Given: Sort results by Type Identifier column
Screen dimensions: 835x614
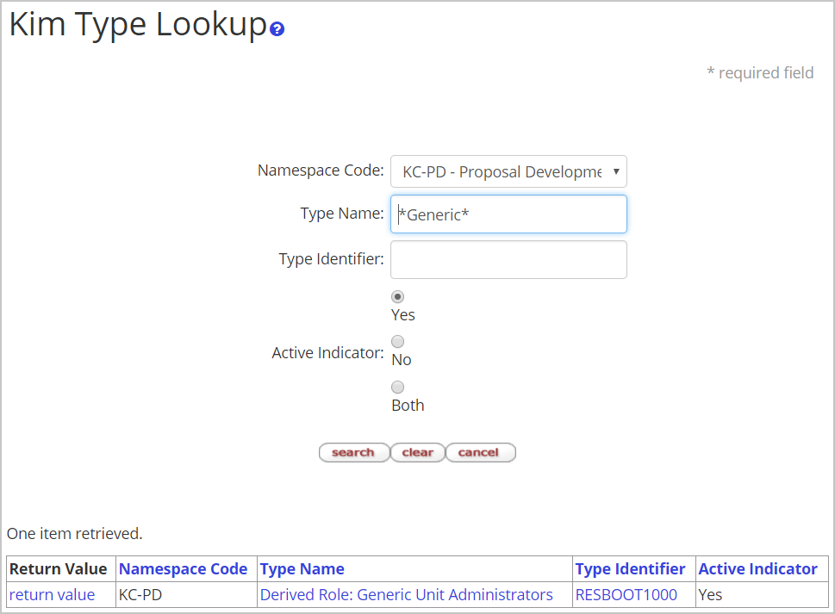Looking at the screenshot, I should [x=630, y=568].
